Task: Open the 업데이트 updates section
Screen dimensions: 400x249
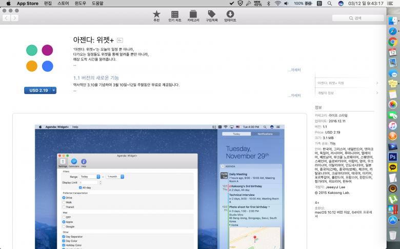Action: (x=230, y=16)
